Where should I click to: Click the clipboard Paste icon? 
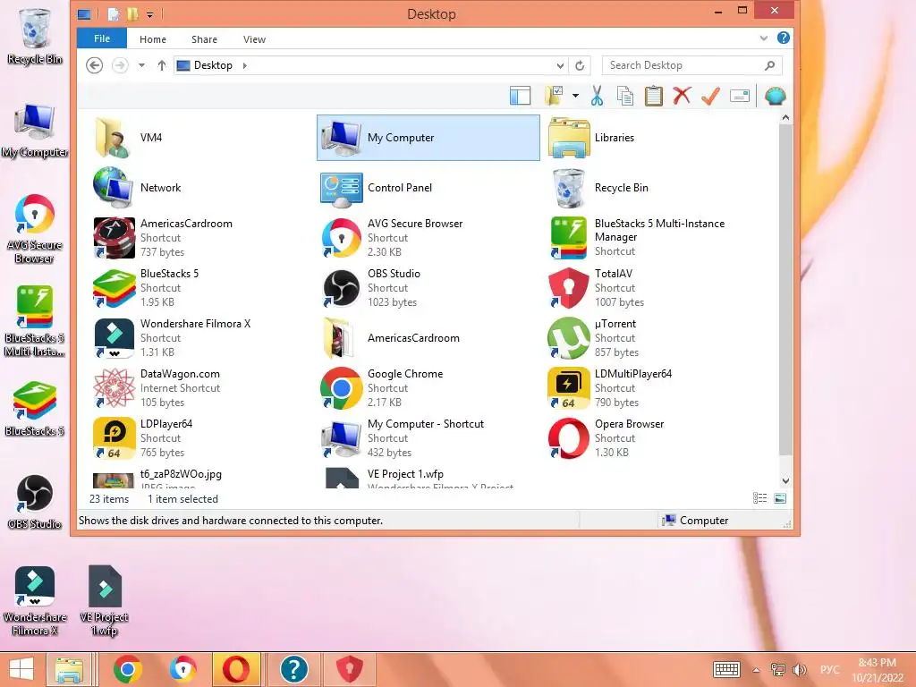[x=653, y=96]
